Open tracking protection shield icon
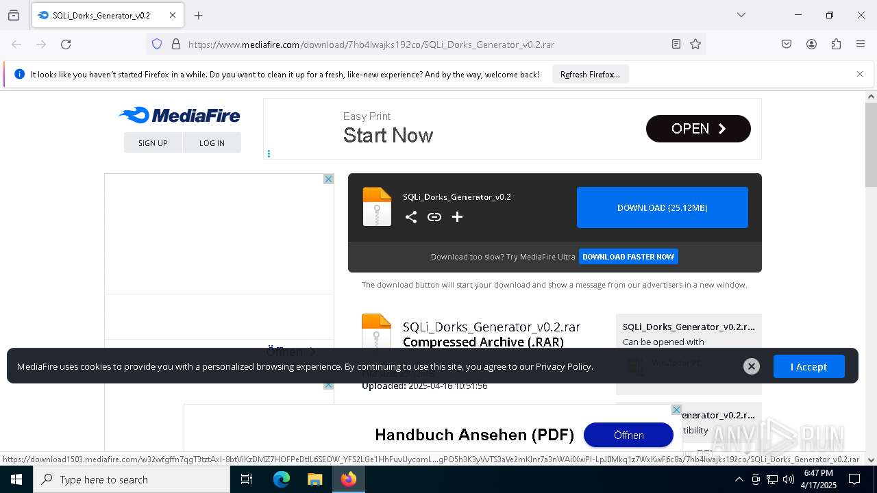This screenshot has height=493, width=877. point(157,44)
